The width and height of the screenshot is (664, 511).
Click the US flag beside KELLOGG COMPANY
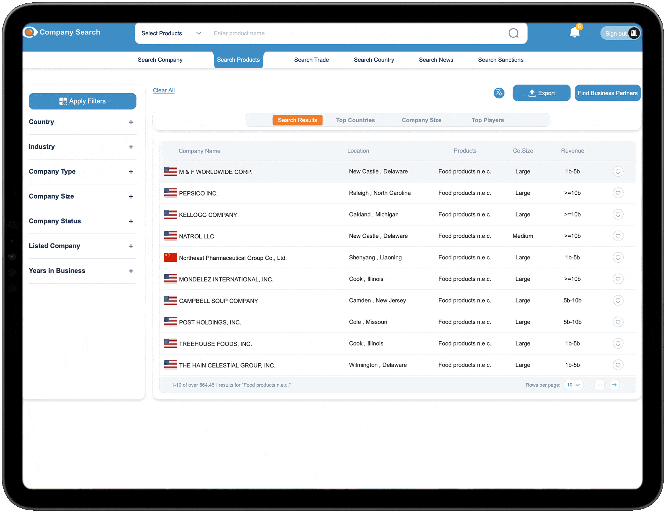click(170, 214)
